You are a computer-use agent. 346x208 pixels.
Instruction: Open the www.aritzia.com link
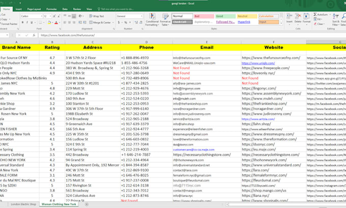tap(258, 119)
